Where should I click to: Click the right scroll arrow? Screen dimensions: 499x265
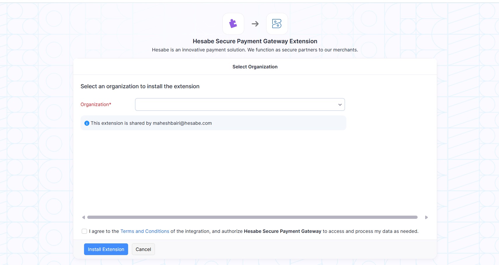[426, 217]
